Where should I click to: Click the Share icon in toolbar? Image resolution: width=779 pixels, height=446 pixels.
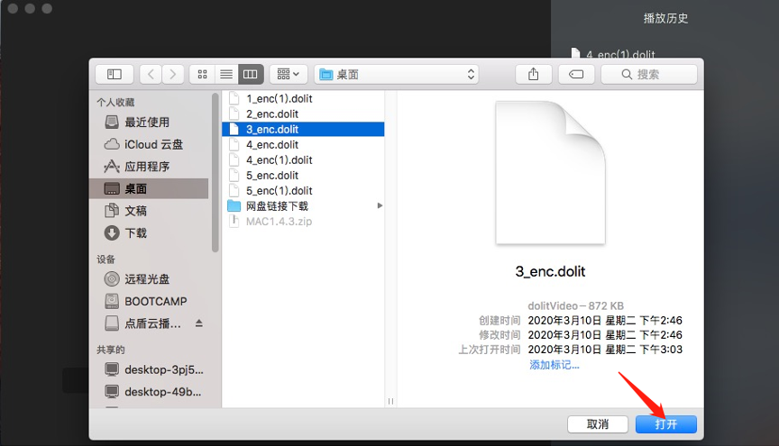[x=533, y=75]
